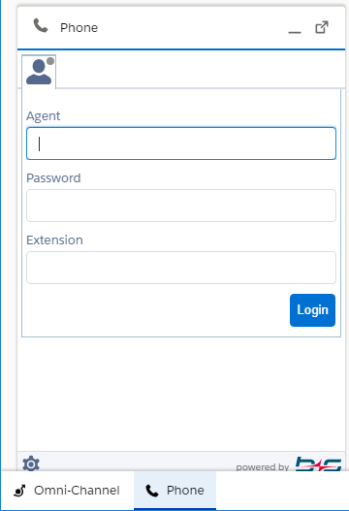The height and width of the screenshot is (511, 349).
Task: Focus the Agent input field
Action: point(181,144)
